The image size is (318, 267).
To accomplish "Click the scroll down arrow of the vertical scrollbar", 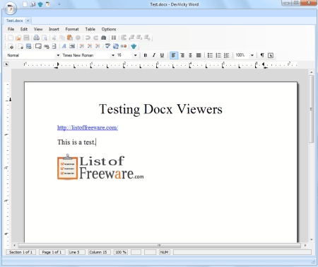I will click(x=311, y=239).
